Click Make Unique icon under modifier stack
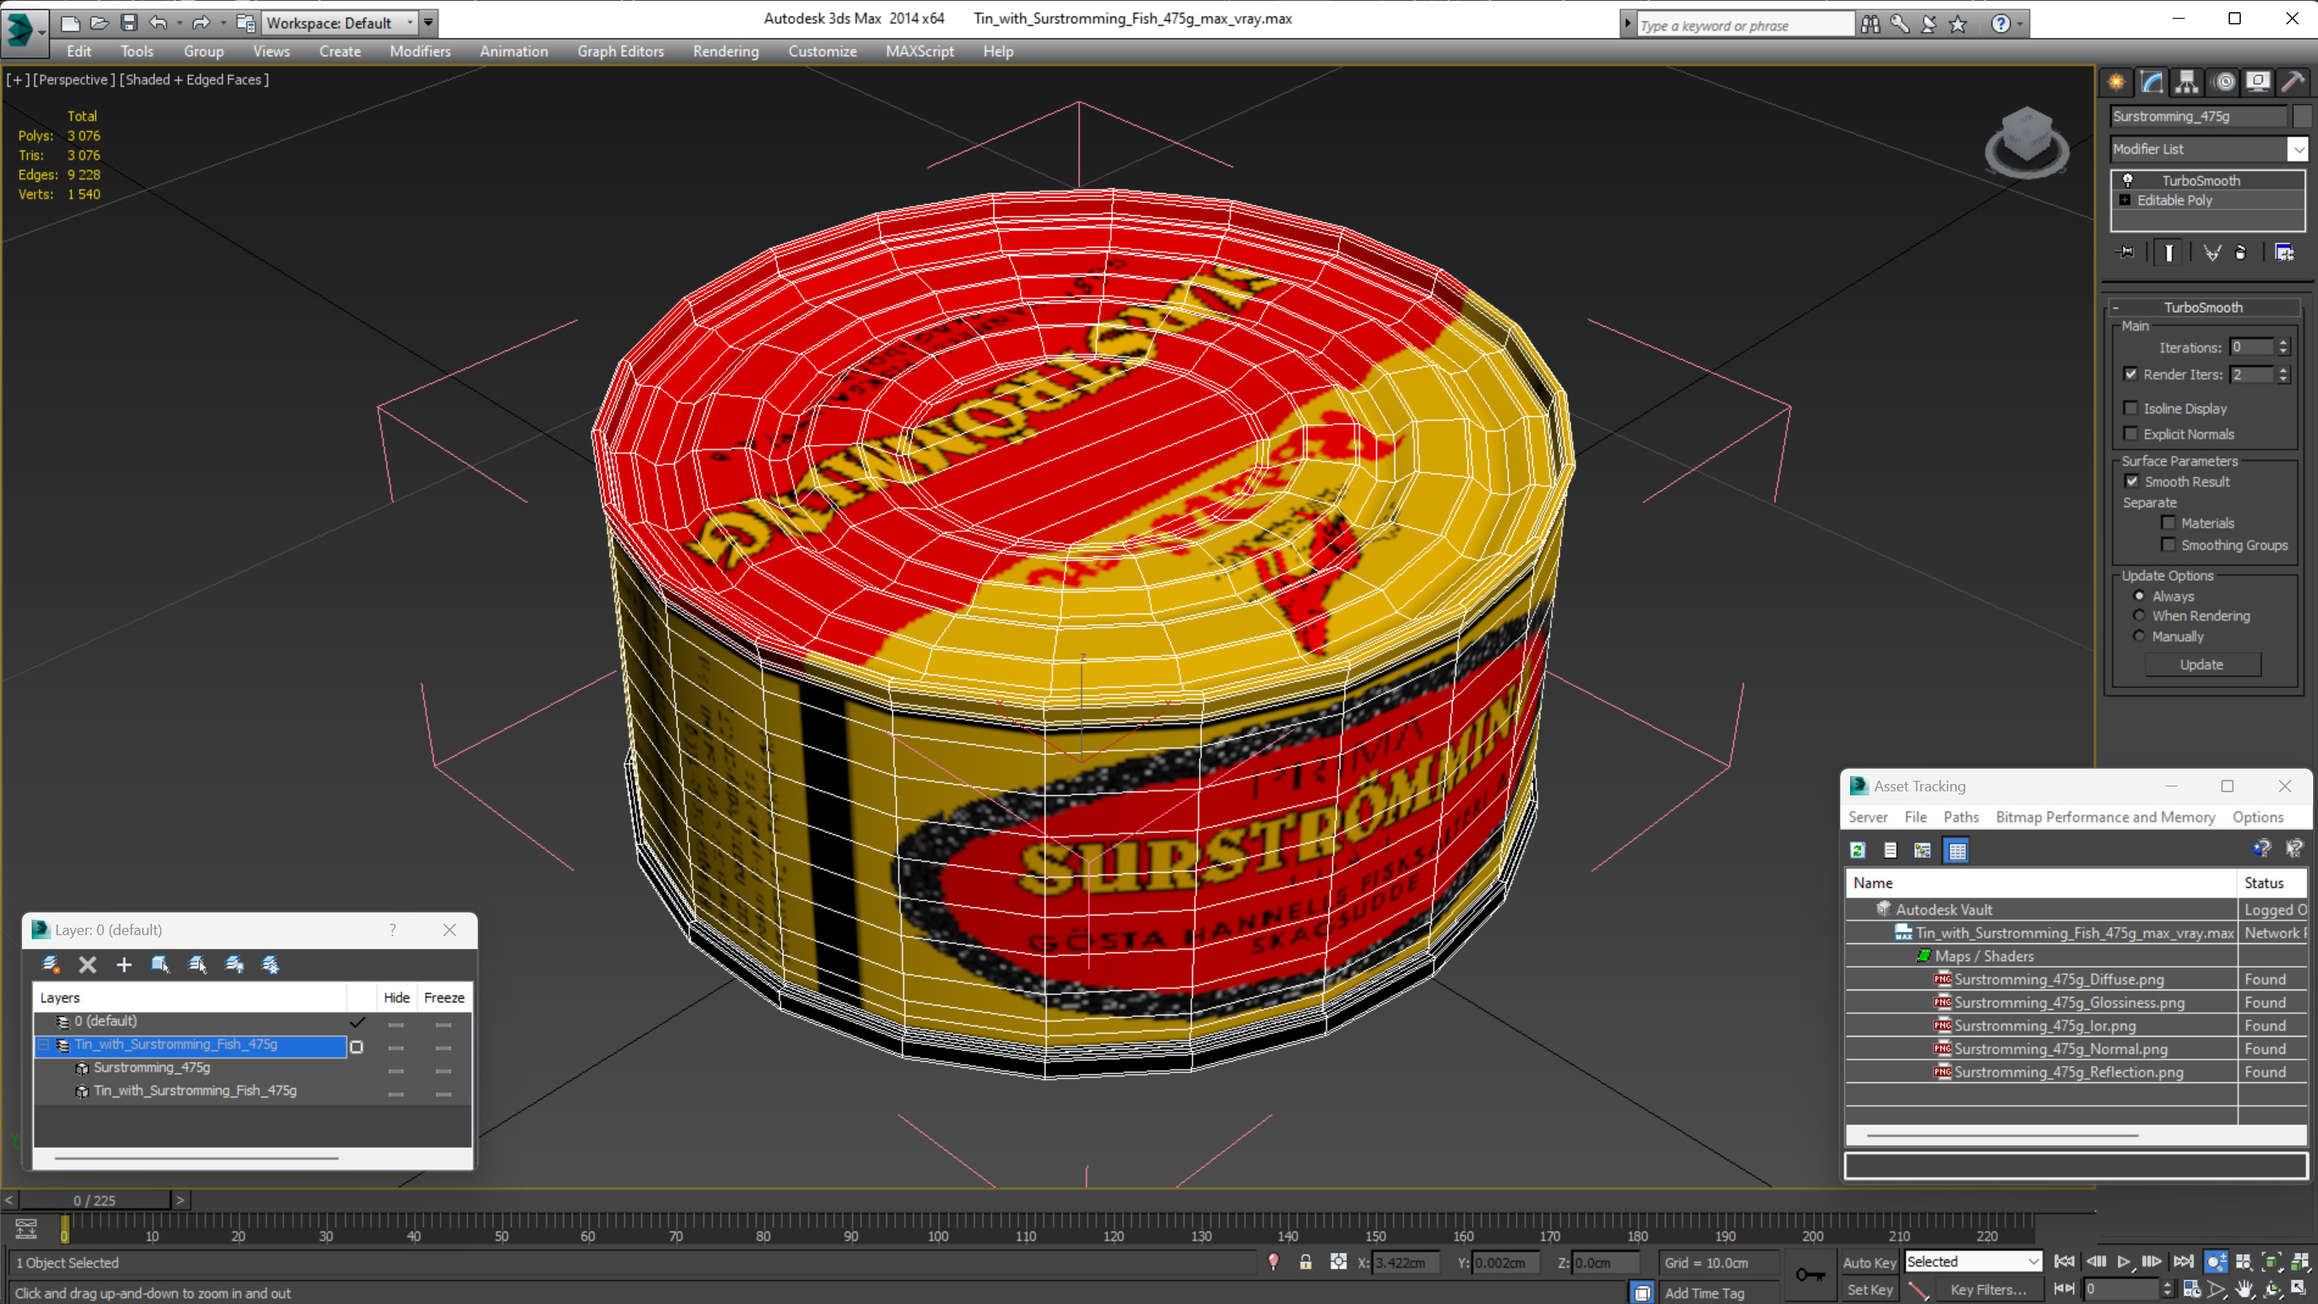Screen dimensions: 2318x1304 (x=2212, y=252)
